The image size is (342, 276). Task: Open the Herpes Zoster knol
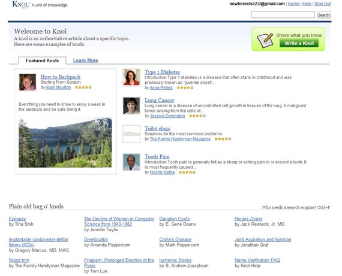(x=248, y=219)
